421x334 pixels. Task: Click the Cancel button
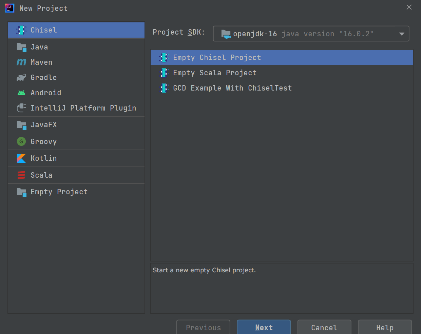pos(324,327)
